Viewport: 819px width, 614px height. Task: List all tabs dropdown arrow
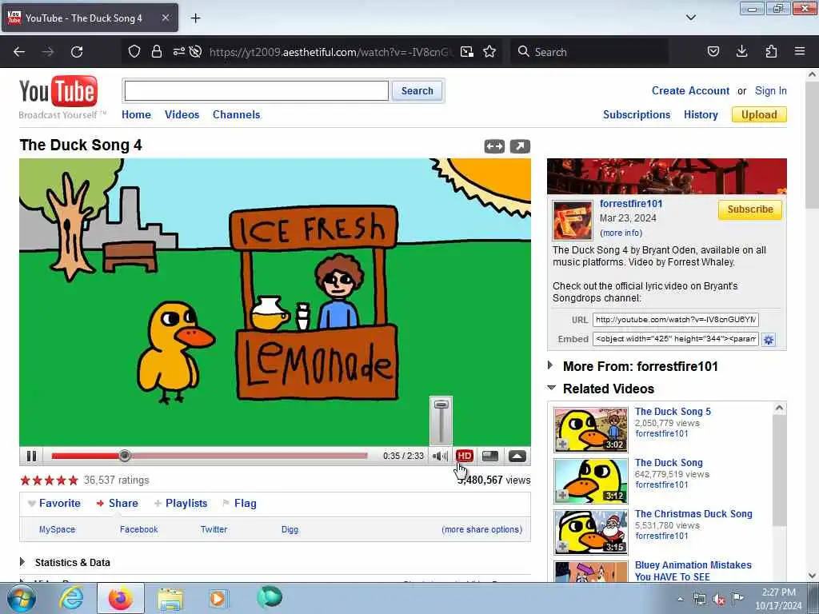click(x=691, y=18)
